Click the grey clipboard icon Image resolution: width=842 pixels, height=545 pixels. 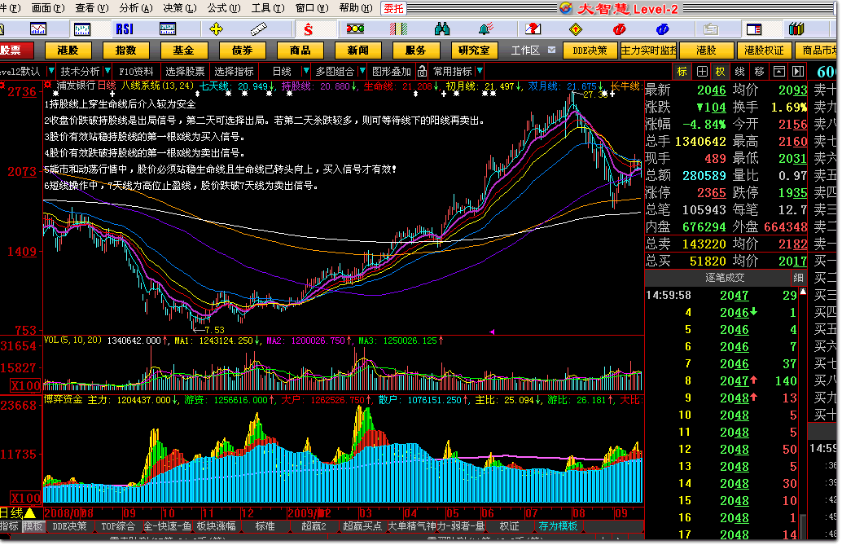coord(711,29)
